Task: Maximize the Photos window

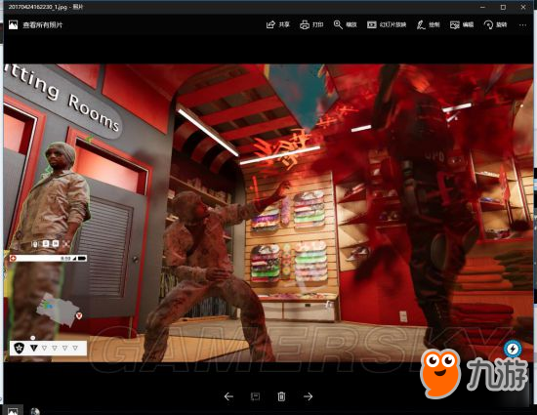Action: click(503, 7)
